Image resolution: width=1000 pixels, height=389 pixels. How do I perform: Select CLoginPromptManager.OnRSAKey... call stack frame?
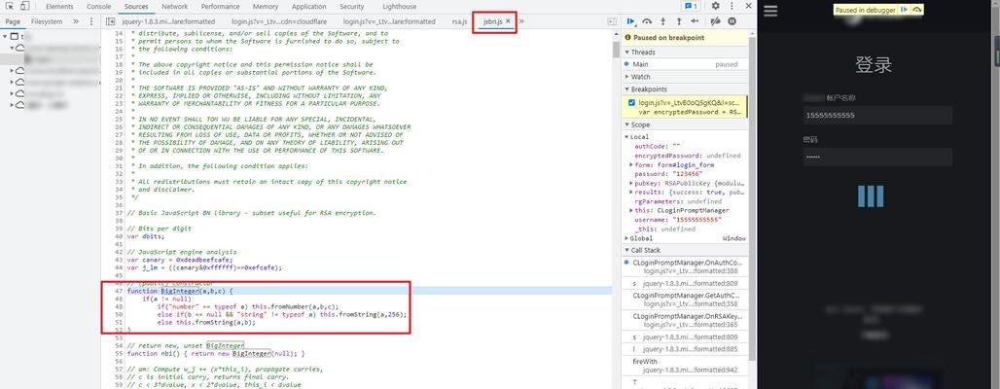[x=685, y=320]
